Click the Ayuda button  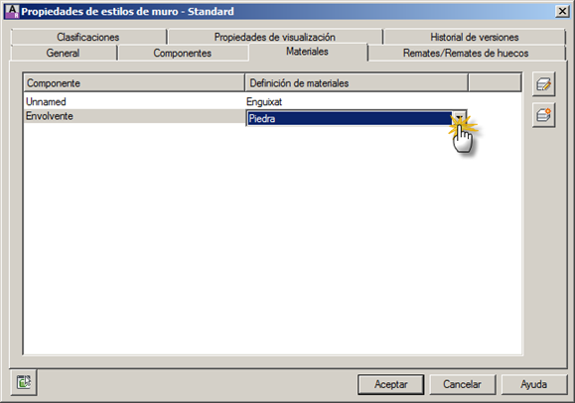point(534,384)
